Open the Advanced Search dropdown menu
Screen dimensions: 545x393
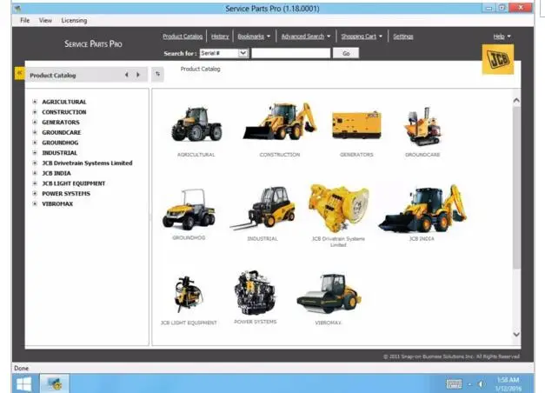click(x=305, y=37)
